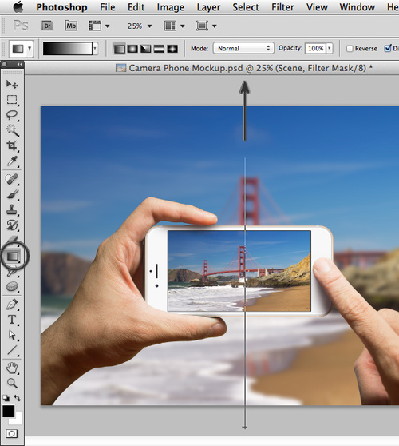The image size is (399, 446).
Task: Select the Rectangular Marquee tool
Action: [12, 100]
